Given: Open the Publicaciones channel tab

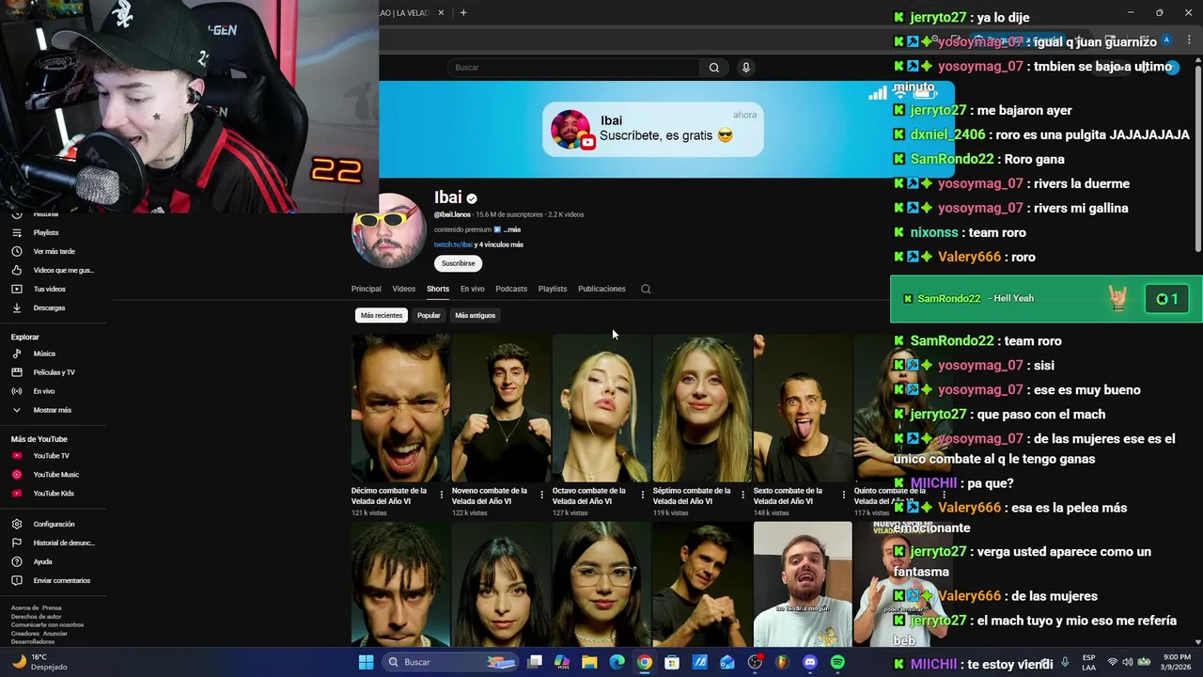Looking at the screenshot, I should (x=601, y=289).
